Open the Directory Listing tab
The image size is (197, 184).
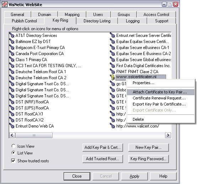[x=97, y=21]
